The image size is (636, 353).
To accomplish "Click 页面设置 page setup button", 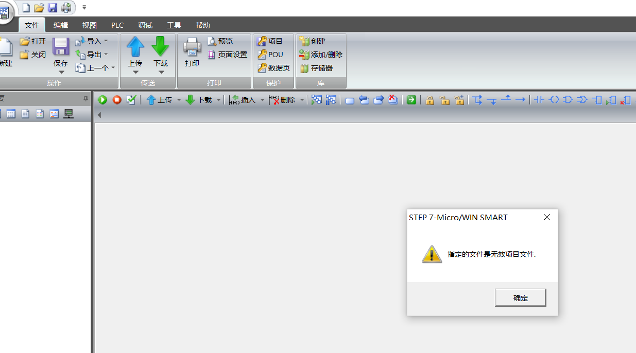I will pos(228,55).
